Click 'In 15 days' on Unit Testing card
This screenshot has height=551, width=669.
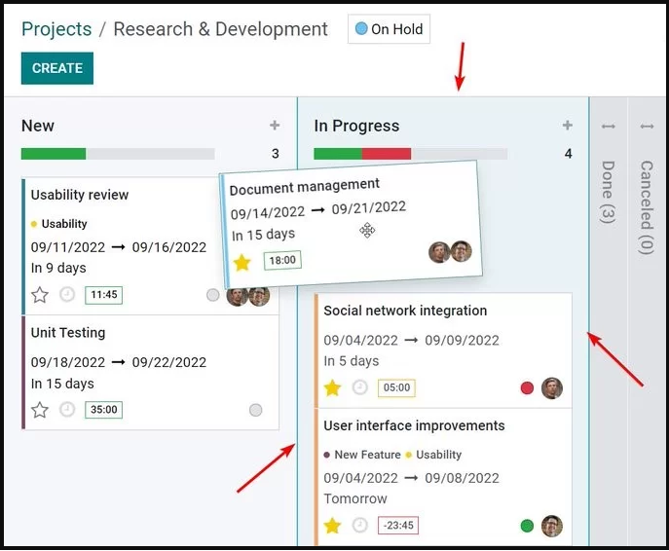pyautogui.click(x=62, y=384)
